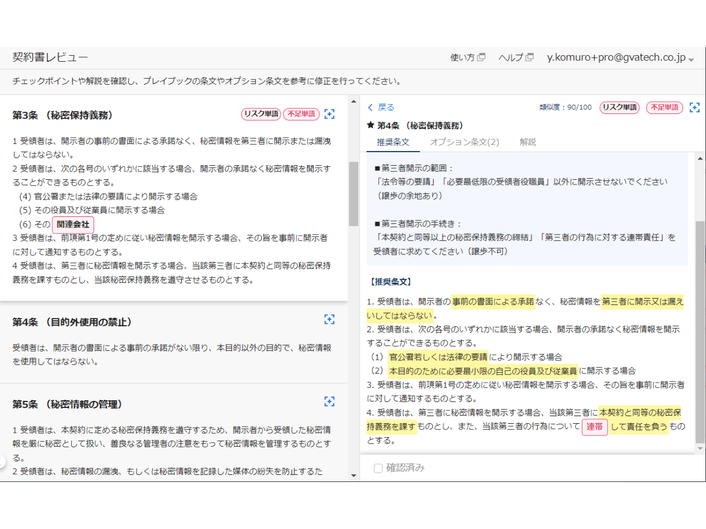
Task: Click the 連帯 boxed word
Action: (595, 427)
